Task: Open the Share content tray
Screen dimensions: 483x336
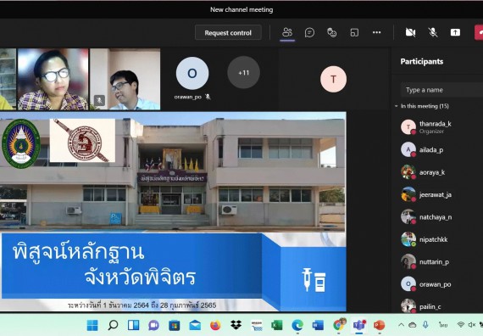Action: [x=455, y=32]
